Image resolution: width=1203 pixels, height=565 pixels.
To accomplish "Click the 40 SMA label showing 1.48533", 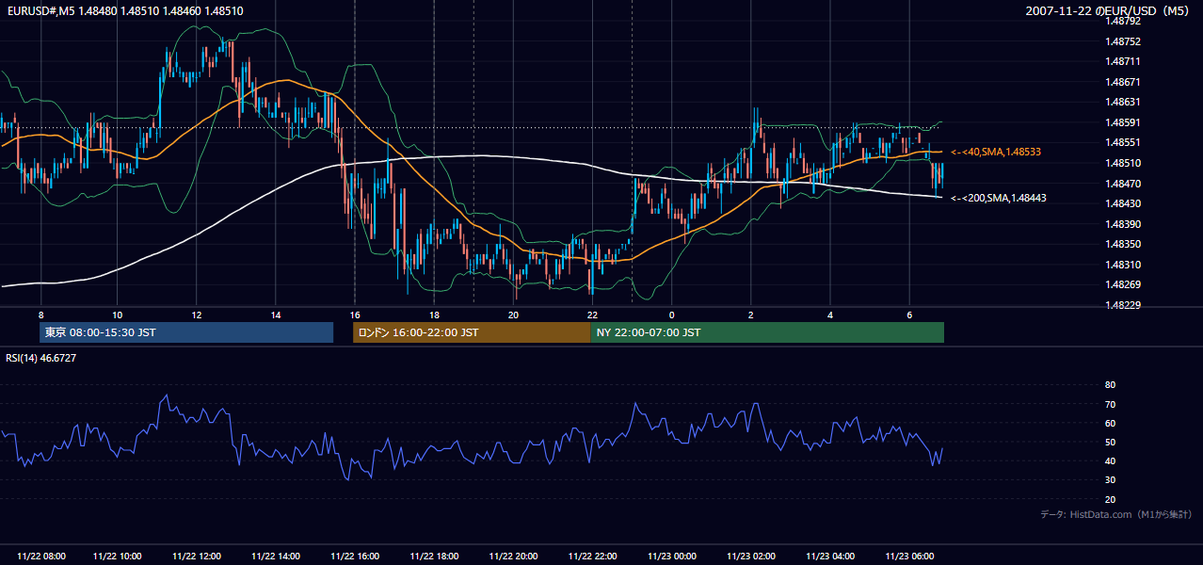I will 996,152.
